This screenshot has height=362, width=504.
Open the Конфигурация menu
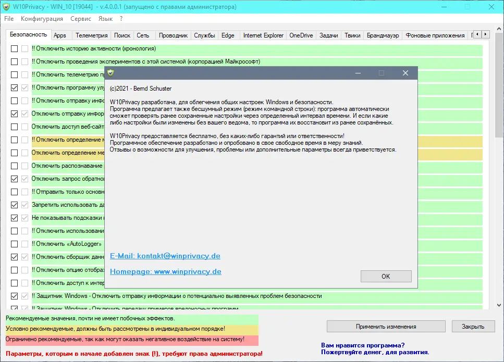coord(42,19)
